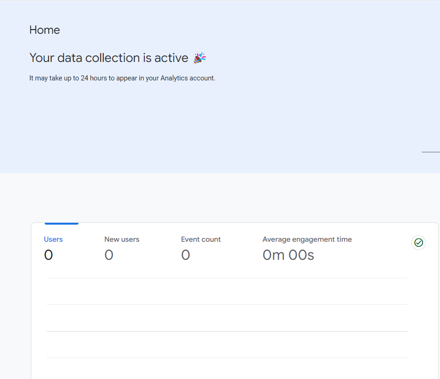The width and height of the screenshot is (440, 379).
Task: Click the New users value of 0
Action: pos(109,255)
